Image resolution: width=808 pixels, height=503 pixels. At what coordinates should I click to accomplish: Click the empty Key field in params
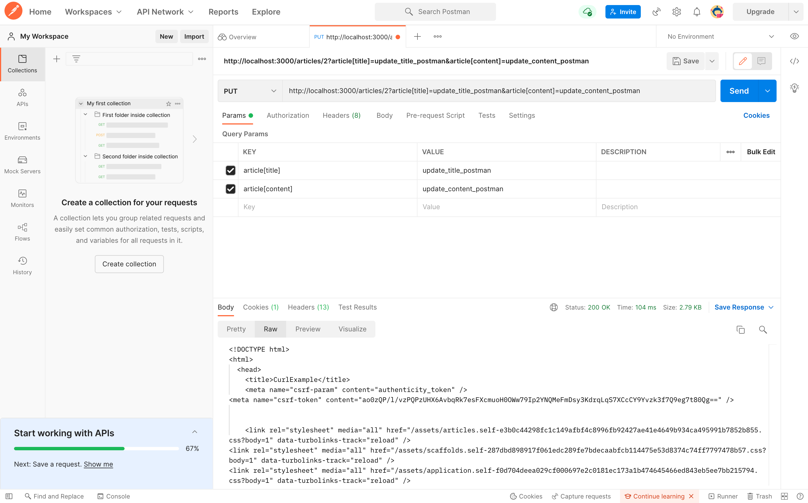[x=327, y=207]
